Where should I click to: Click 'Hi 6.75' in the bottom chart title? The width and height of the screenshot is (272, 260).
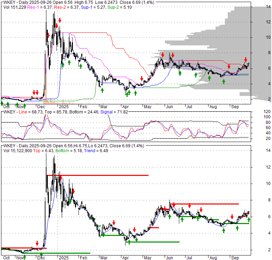click(x=81, y=146)
